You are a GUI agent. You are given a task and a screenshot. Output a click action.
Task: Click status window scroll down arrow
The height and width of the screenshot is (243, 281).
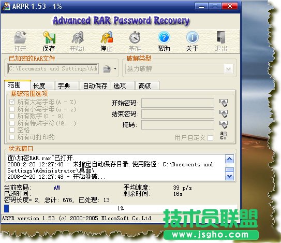point(229,176)
